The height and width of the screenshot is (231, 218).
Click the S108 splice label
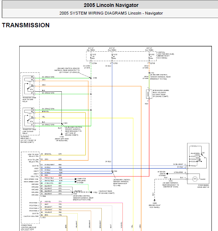coord(75,194)
